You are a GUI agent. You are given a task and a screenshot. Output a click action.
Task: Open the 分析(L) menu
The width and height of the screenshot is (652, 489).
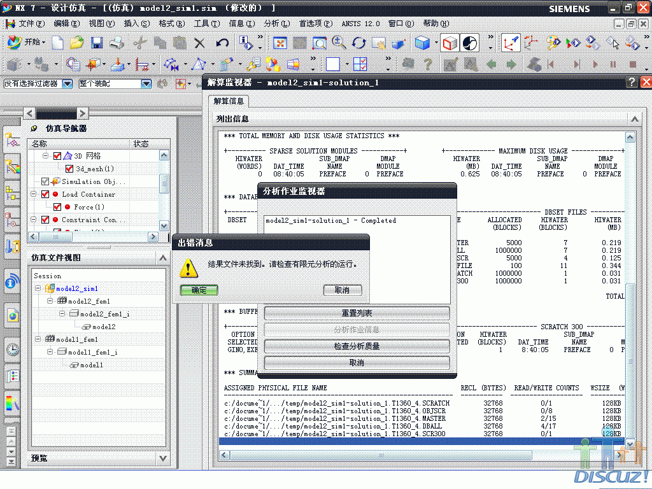pos(276,24)
